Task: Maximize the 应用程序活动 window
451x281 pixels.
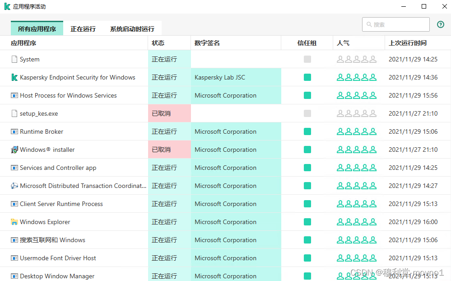Action: click(x=423, y=6)
